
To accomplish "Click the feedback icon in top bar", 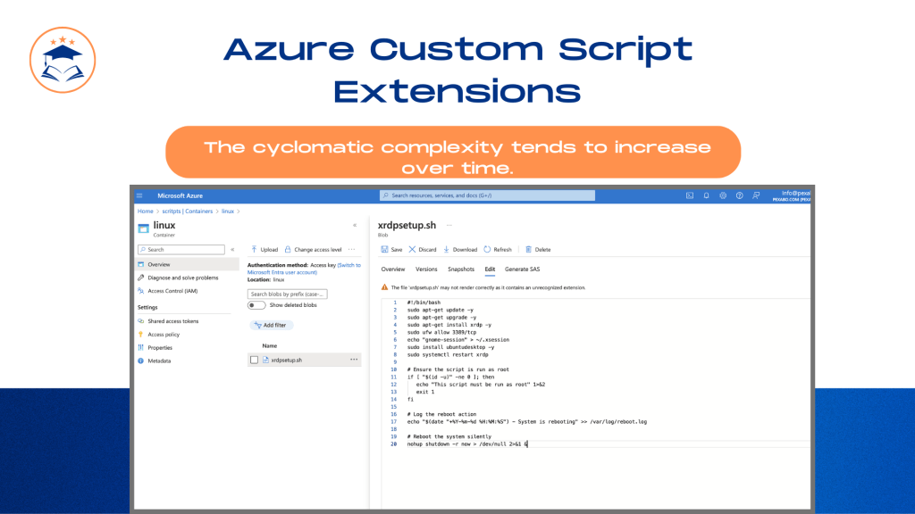I will click(x=756, y=195).
